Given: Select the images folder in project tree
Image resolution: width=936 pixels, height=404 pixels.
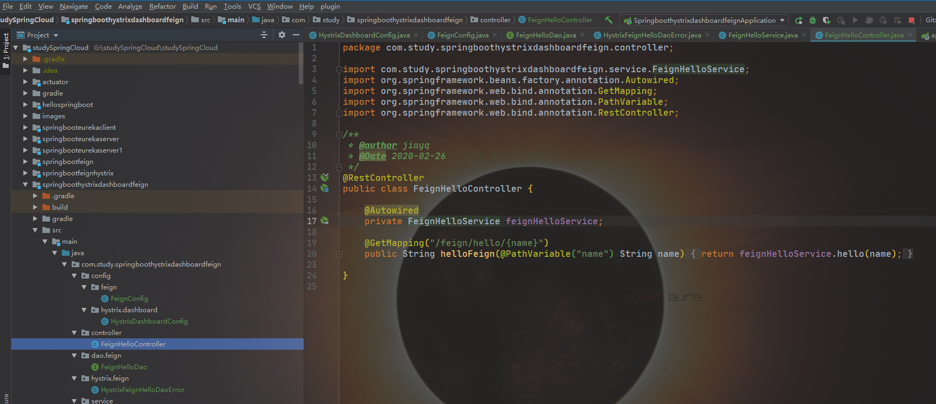Looking at the screenshot, I should tap(53, 116).
